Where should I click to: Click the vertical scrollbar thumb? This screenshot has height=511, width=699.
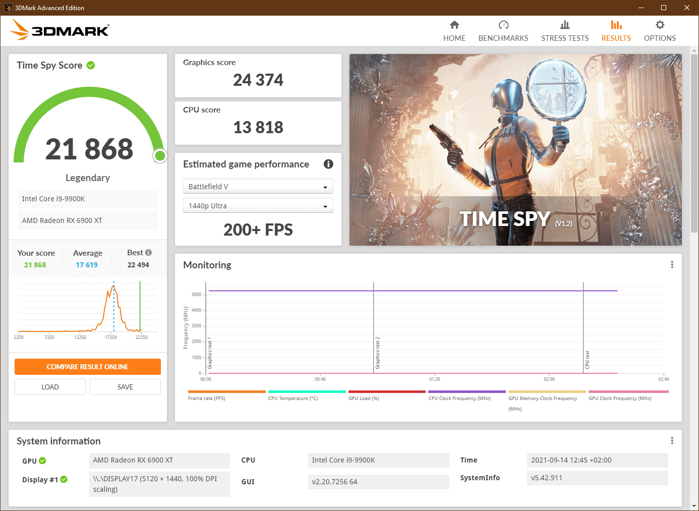pyautogui.click(x=694, y=144)
